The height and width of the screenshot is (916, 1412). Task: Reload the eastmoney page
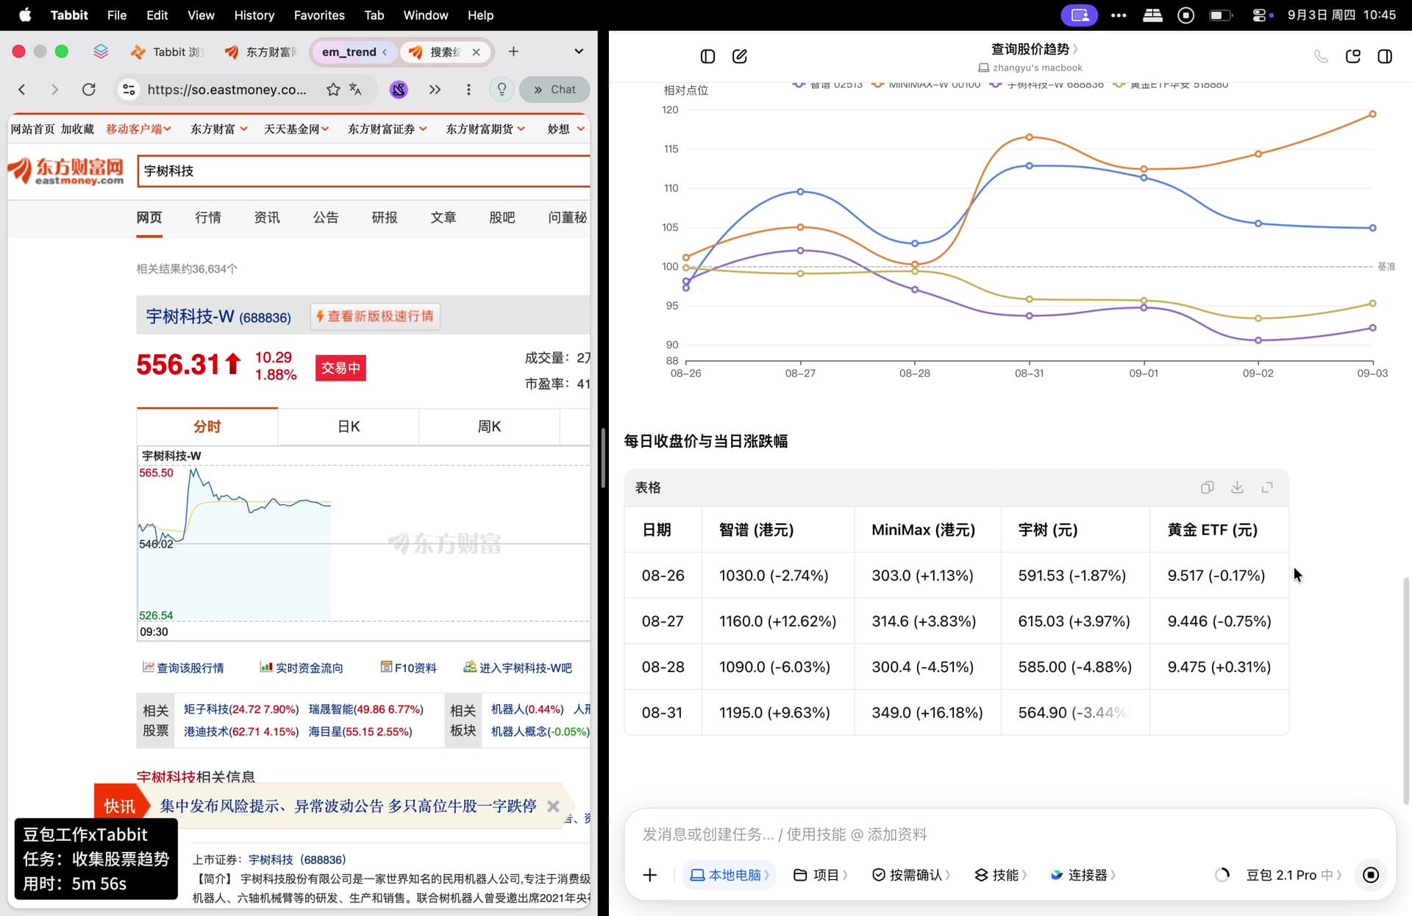coord(88,90)
